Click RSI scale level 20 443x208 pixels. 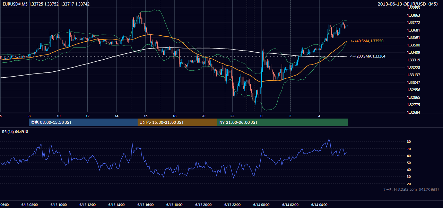pos(409,184)
